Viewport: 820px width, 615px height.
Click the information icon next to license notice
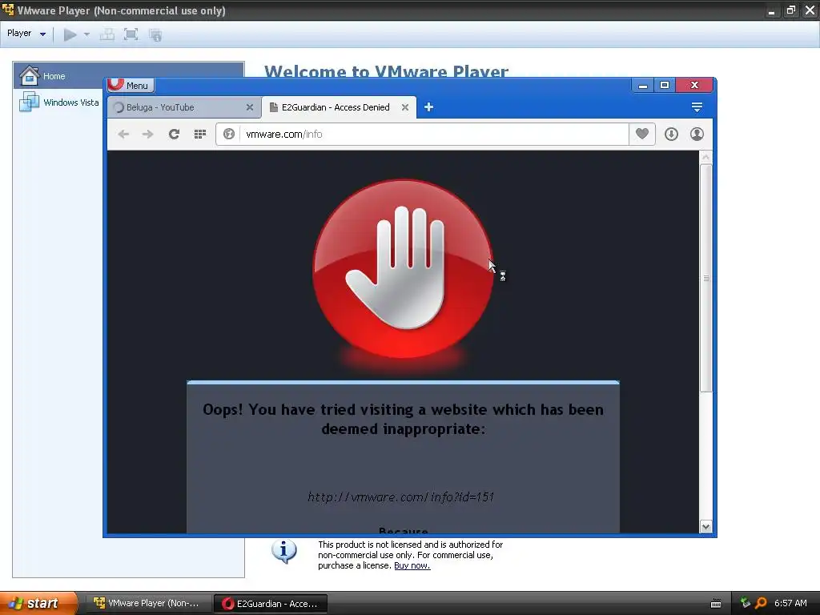tap(284, 551)
